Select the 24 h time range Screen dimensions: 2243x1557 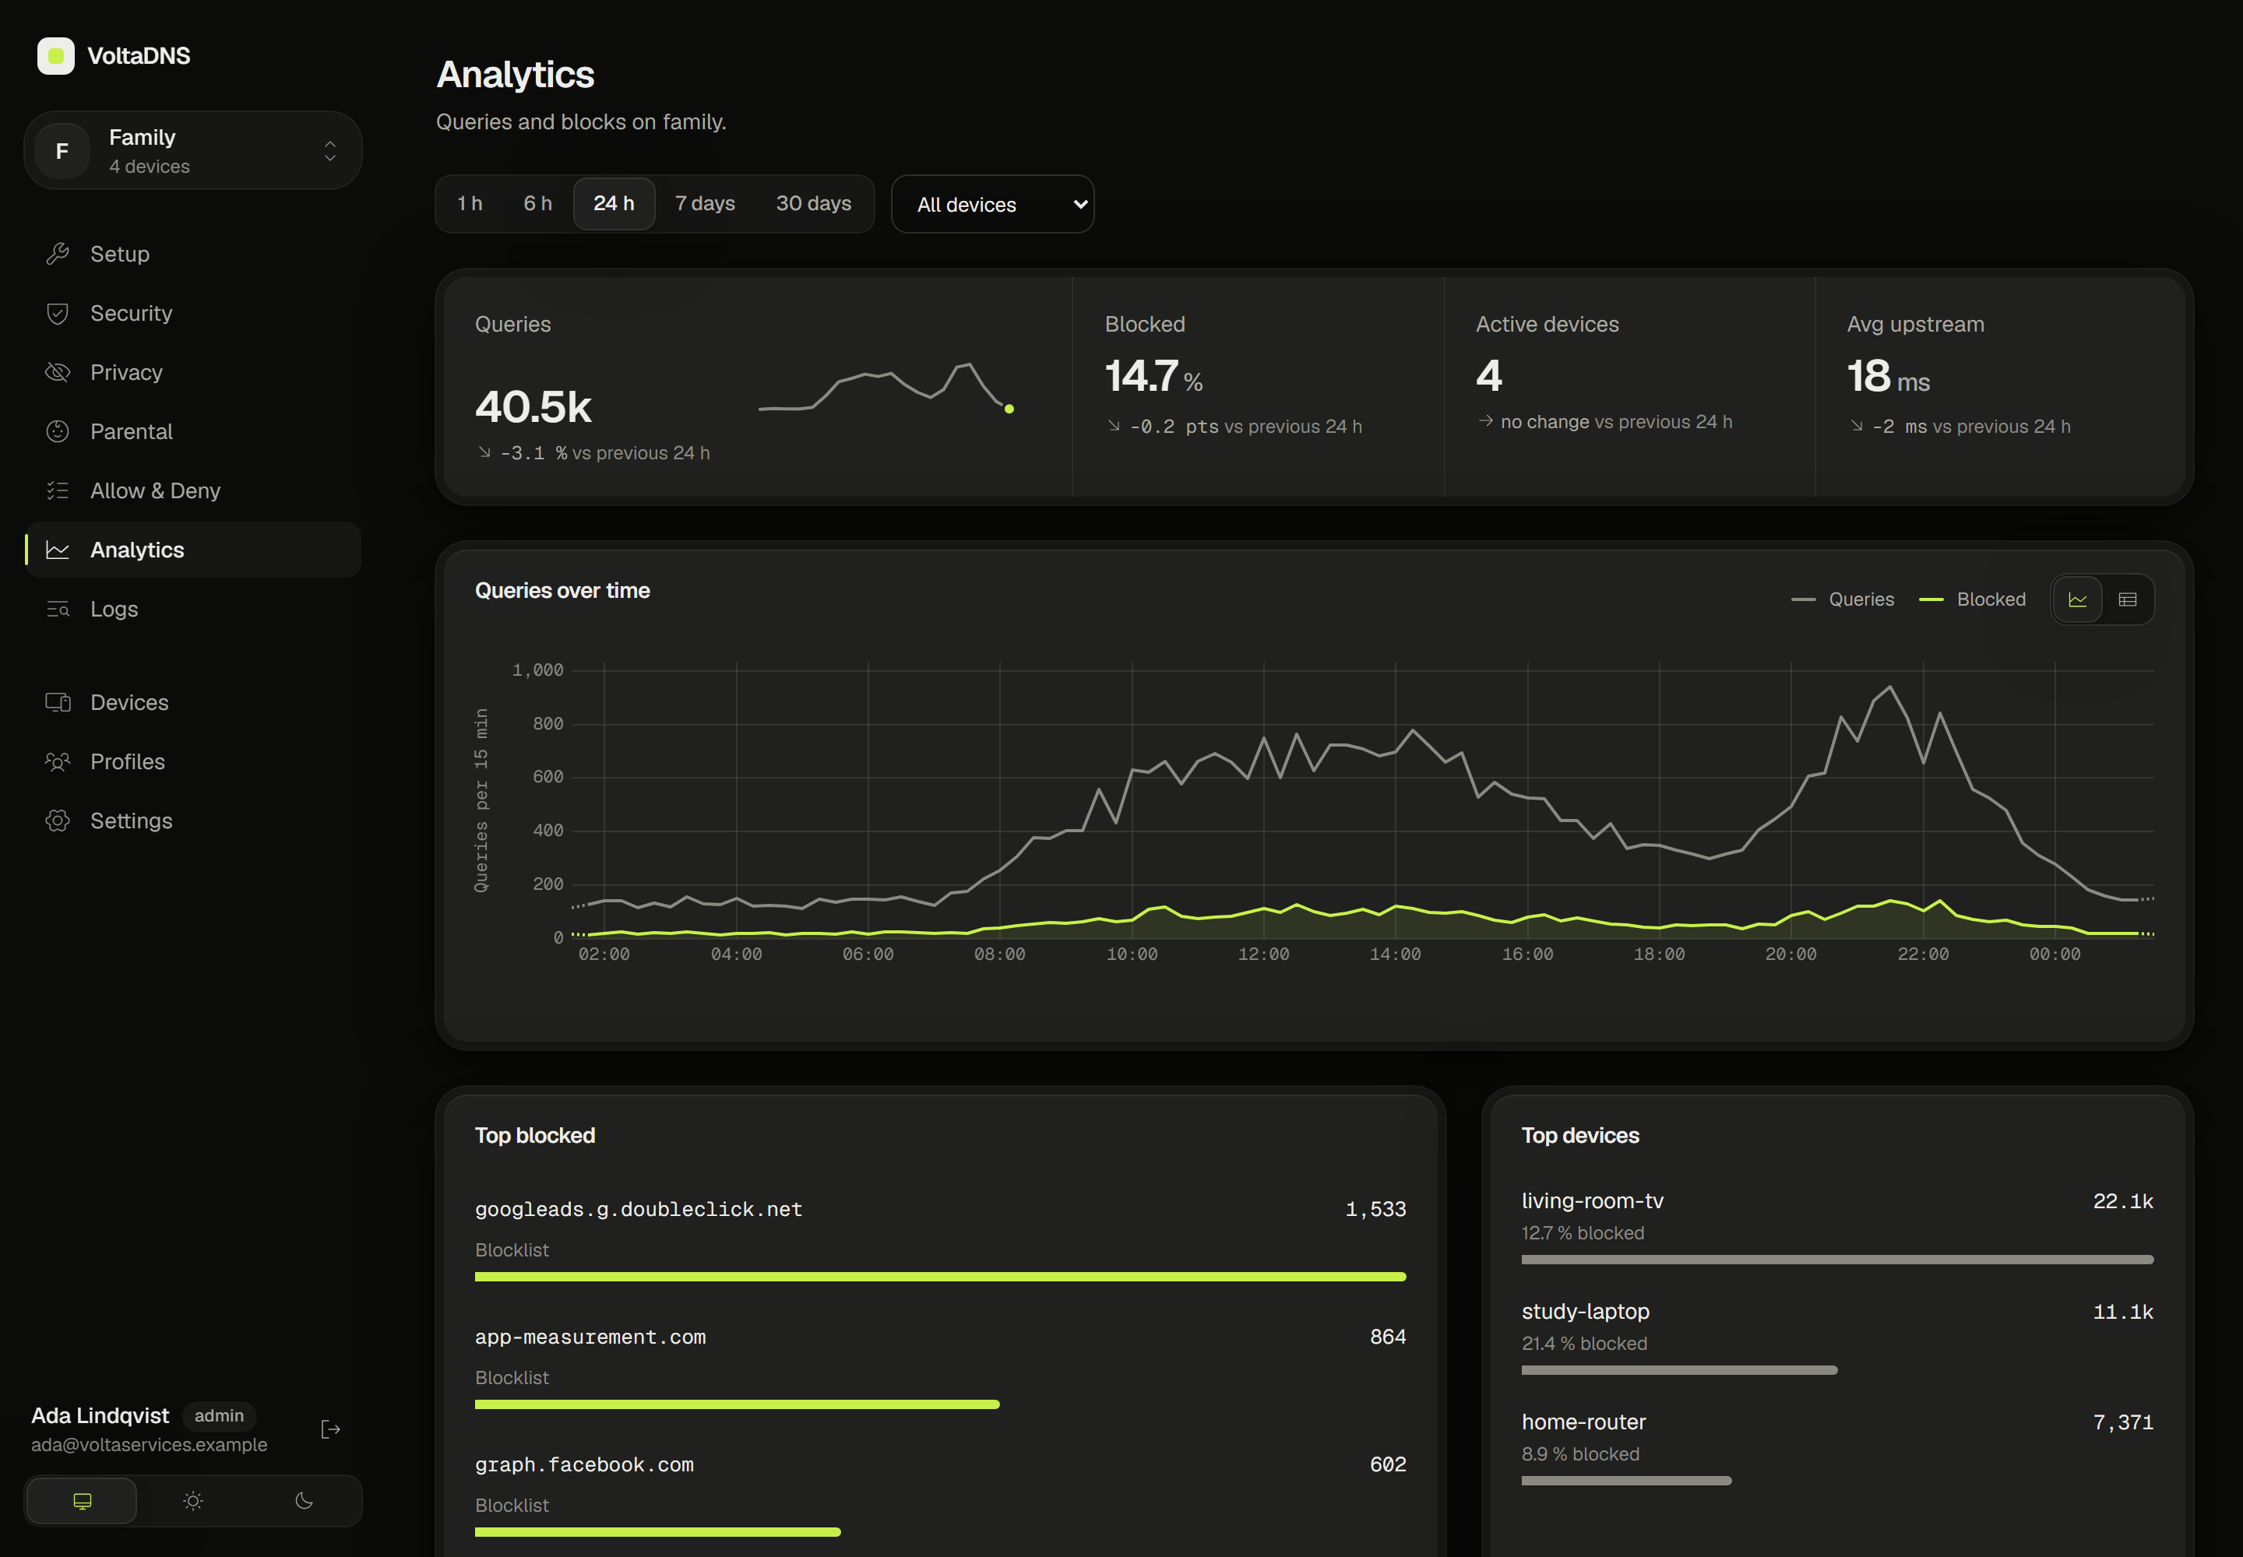tap(614, 203)
